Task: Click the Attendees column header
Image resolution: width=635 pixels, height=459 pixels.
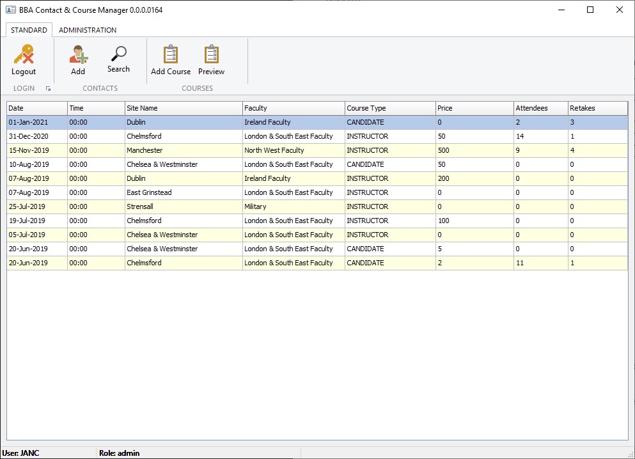Action: [540, 108]
